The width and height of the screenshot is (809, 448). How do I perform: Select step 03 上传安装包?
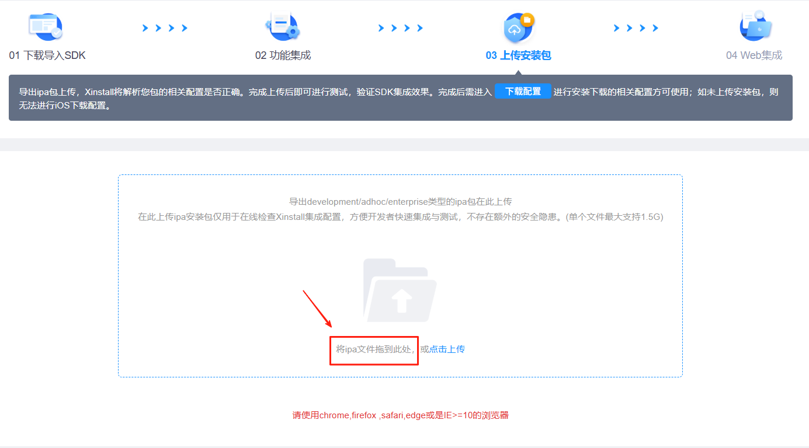point(518,55)
